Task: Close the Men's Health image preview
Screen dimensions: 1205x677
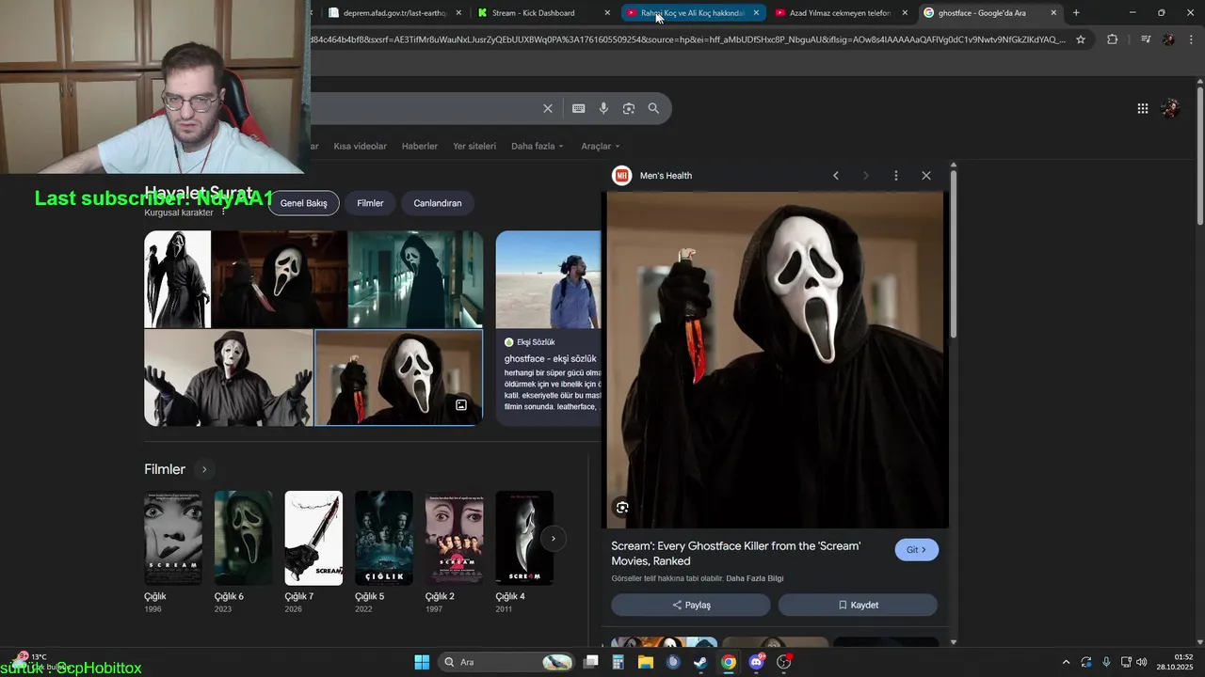Action: (x=926, y=176)
